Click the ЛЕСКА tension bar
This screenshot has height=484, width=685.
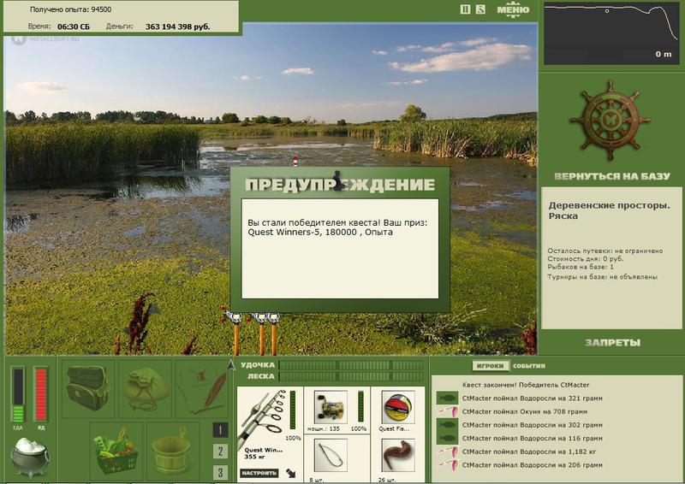click(352, 376)
